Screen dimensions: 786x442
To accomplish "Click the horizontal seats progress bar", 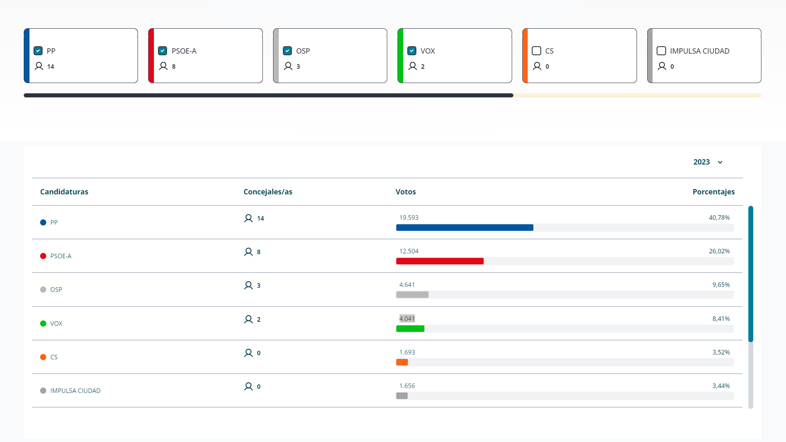I will point(268,95).
